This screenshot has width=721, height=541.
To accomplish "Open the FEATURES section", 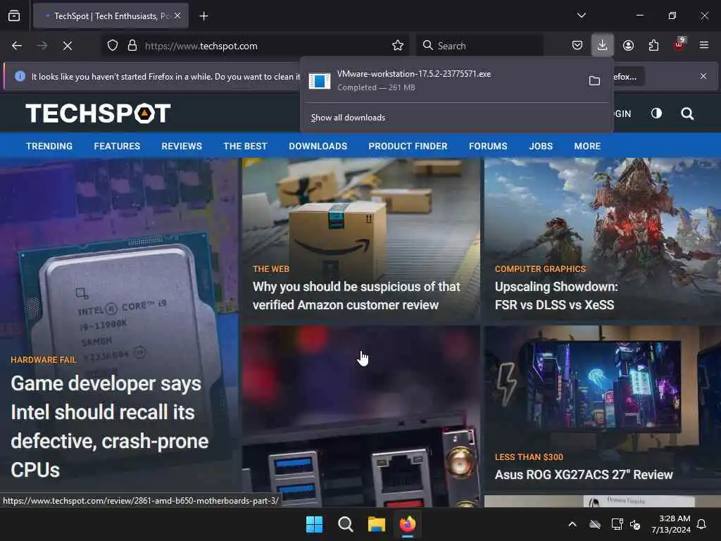I will [117, 147].
